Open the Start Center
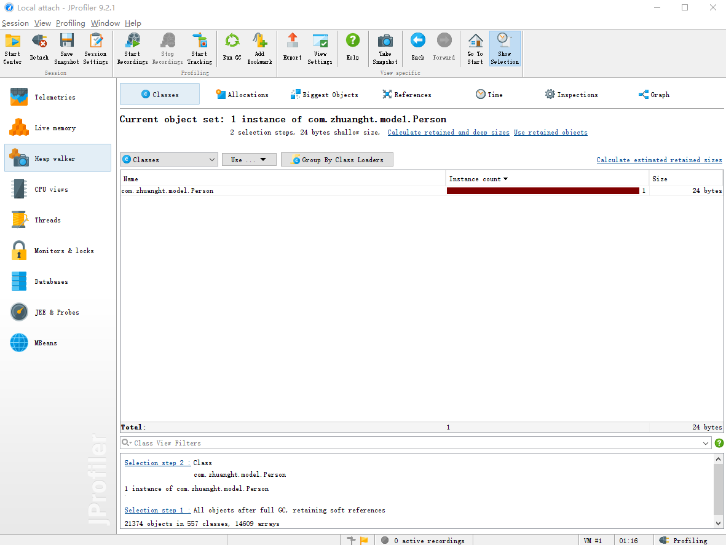The image size is (726, 545). (x=12, y=48)
